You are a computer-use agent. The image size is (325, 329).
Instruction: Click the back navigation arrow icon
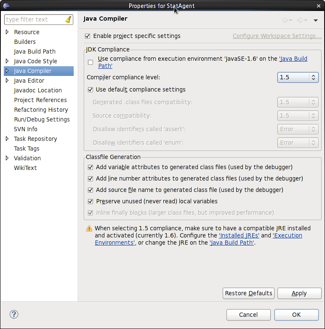tap(285, 20)
